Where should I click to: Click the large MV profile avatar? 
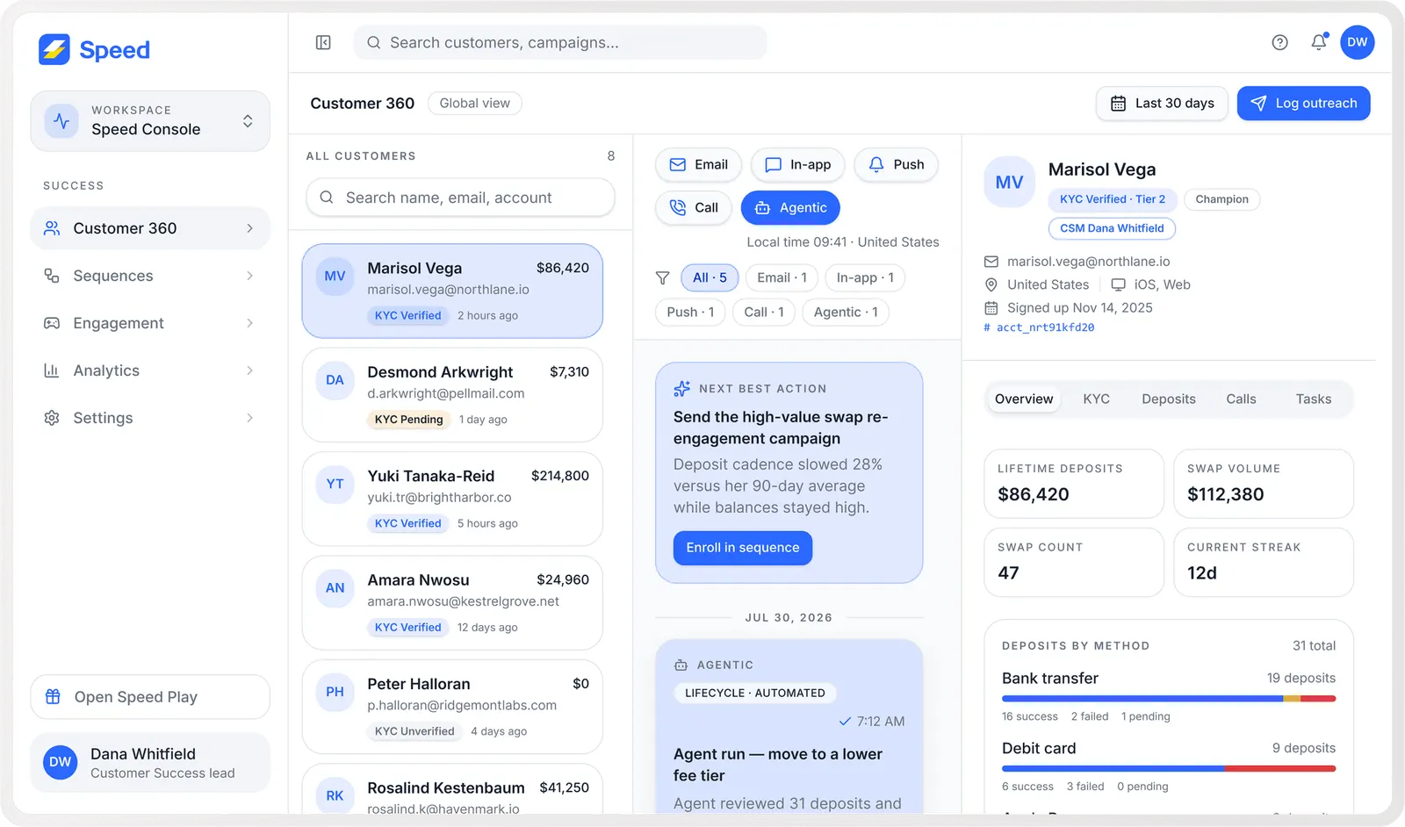point(1009,183)
